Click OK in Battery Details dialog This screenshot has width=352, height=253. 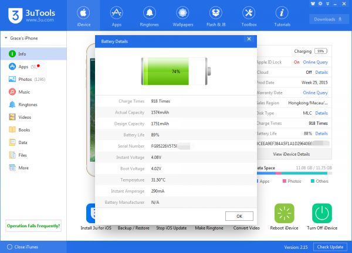[239, 216]
